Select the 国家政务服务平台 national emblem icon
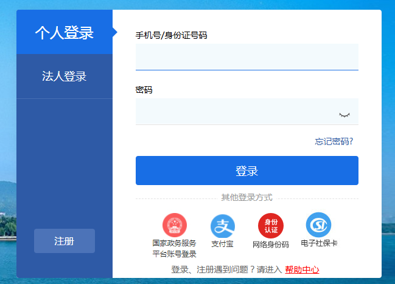 [174, 226]
